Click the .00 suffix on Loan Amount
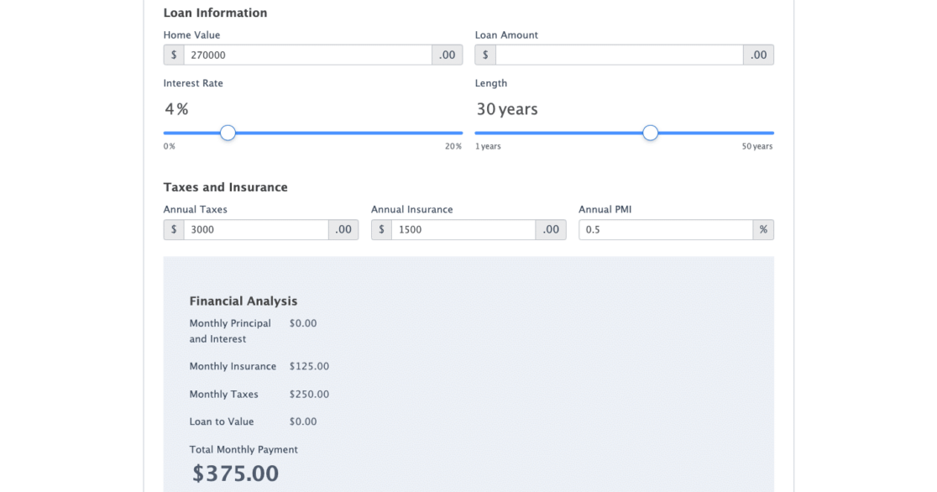The width and height of the screenshot is (937, 492). (758, 55)
